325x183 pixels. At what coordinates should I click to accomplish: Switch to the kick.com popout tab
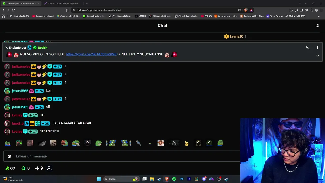(21, 3)
